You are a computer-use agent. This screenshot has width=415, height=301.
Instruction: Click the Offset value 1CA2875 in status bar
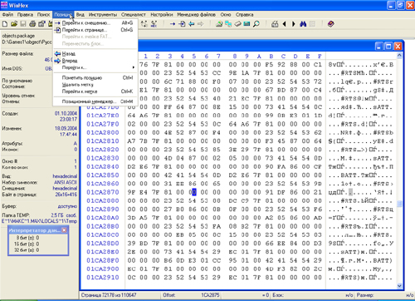(210, 295)
